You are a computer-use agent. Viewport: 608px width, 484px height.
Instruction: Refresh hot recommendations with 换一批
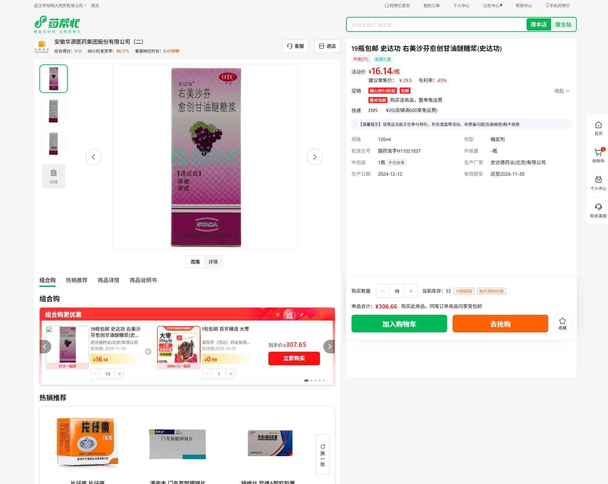pos(322,454)
